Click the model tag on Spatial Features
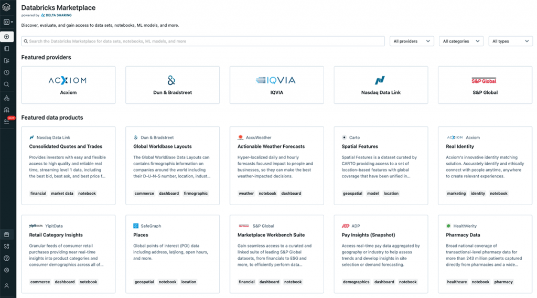The height and width of the screenshot is (298, 537). click(x=373, y=194)
